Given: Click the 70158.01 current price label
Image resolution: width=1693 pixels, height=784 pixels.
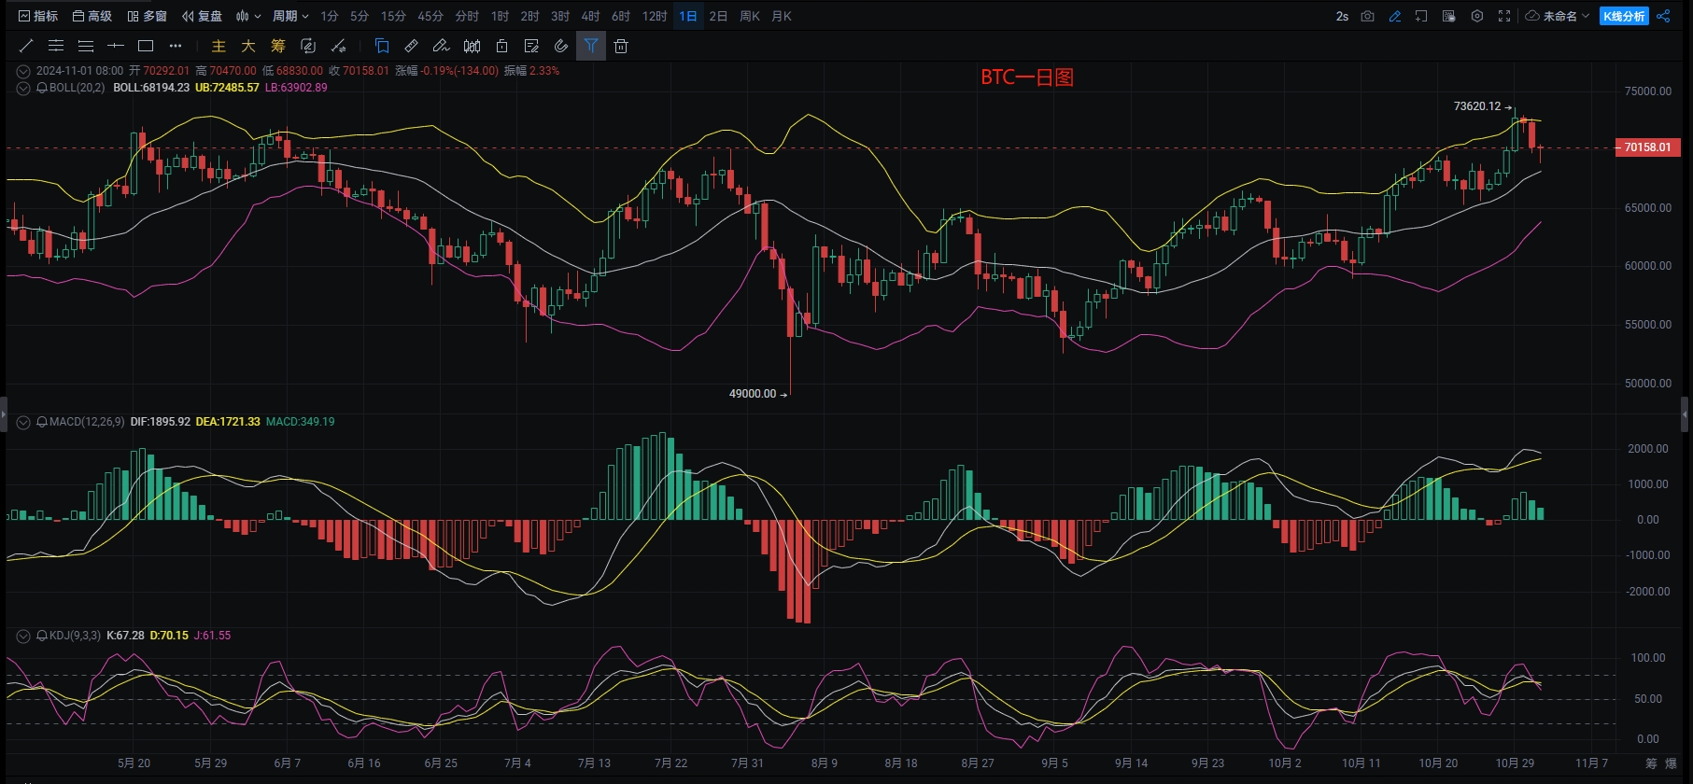Looking at the screenshot, I should (x=1647, y=147).
